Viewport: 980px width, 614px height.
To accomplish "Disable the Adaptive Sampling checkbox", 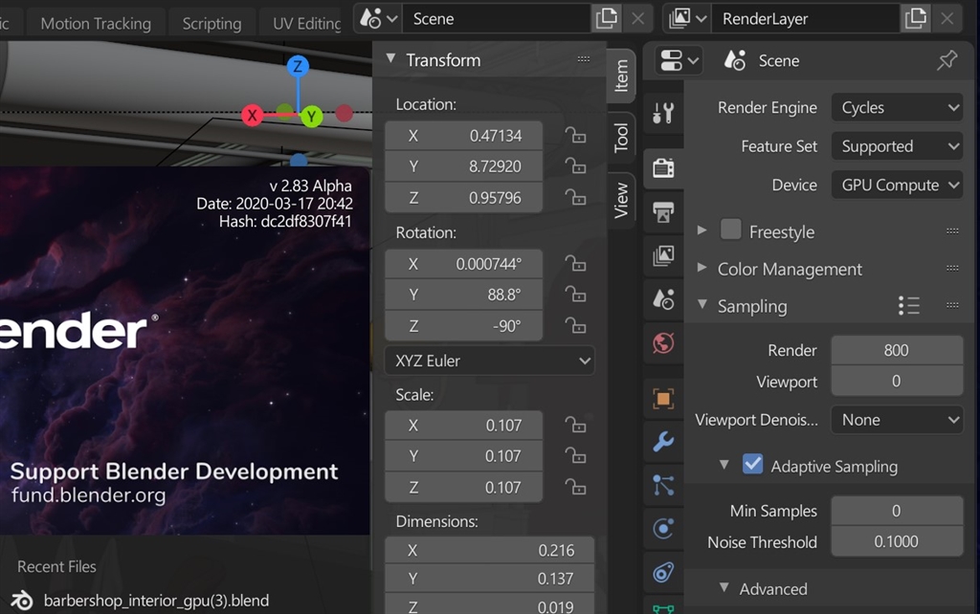I will tap(752, 464).
